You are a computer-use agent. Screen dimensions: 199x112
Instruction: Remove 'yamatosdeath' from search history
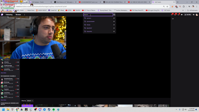click(x=114, y=21)
